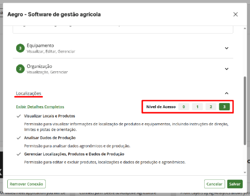Viewport: 250px width, 196px height.
Task: Expand the Equipamento section chevron
Action: coord(227,48)
